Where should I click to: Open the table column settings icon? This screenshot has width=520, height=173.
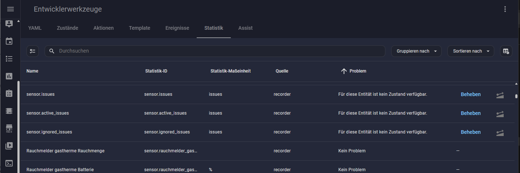coord(505,51)
